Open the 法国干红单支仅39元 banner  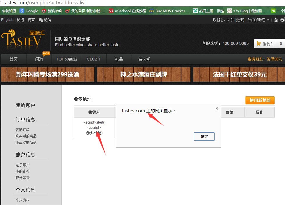click(240, 74)
